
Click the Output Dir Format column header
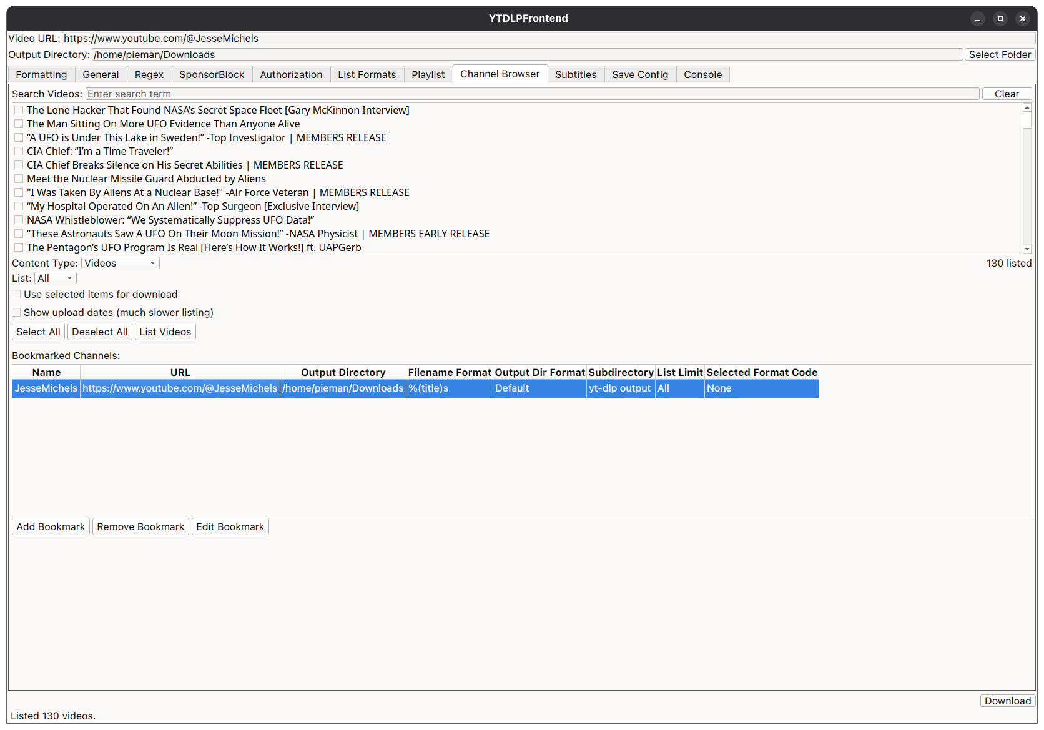tap(539, 372)
